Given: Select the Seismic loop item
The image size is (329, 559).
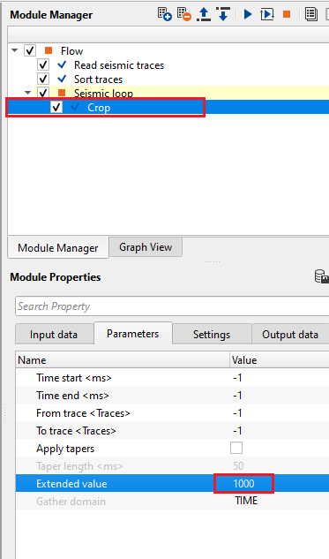Looking at the screenshot, I should [103, 94].
